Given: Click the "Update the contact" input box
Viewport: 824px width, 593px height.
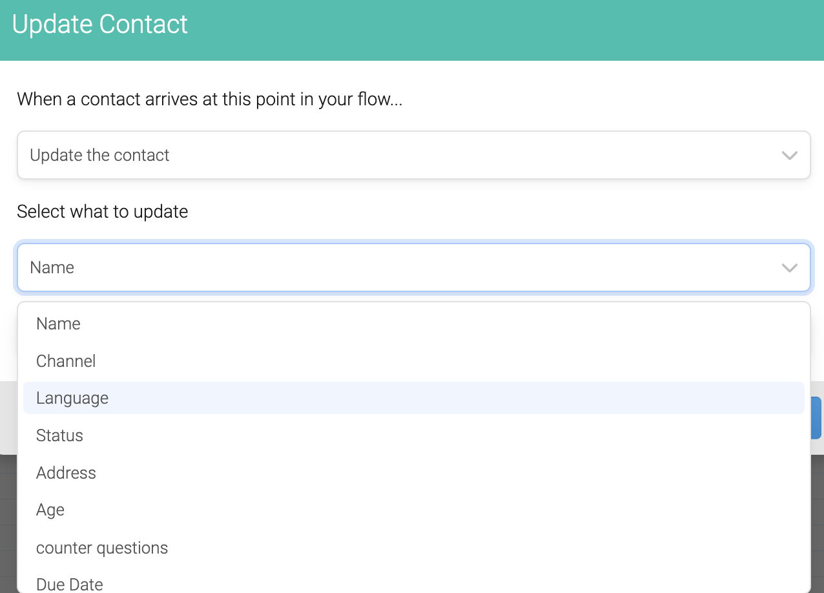Looking at the screenshot, I should 258,155.
